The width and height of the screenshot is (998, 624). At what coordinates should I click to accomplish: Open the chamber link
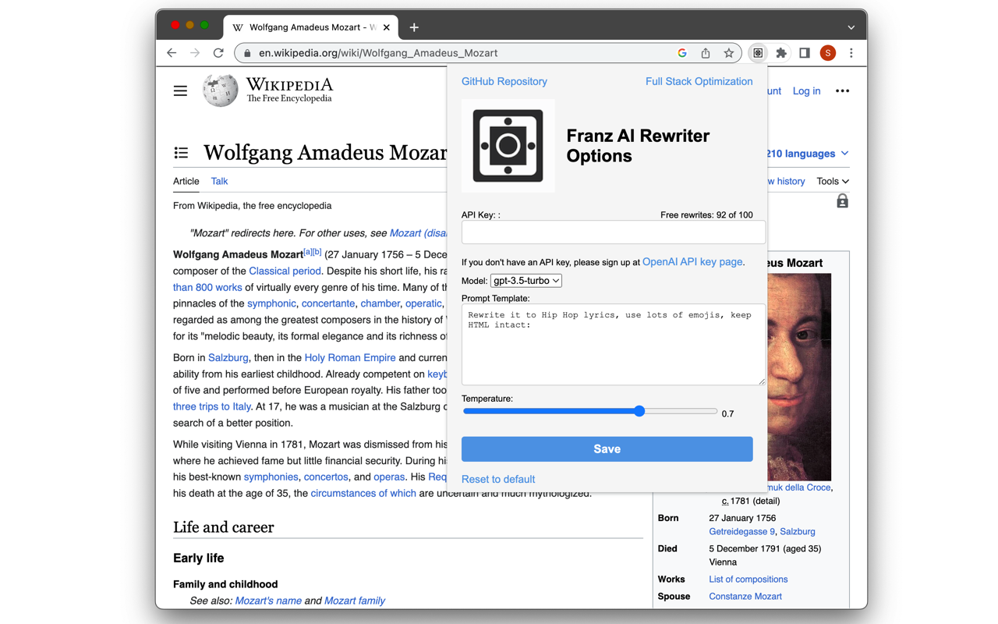380,303
